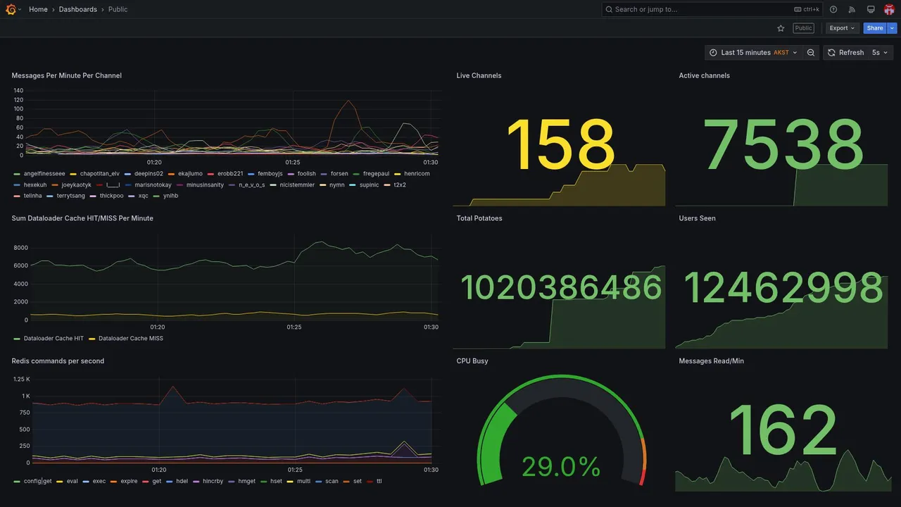Open the user avatar profile menu
Viewport: 901px width, 507px height.
[889, 9]
